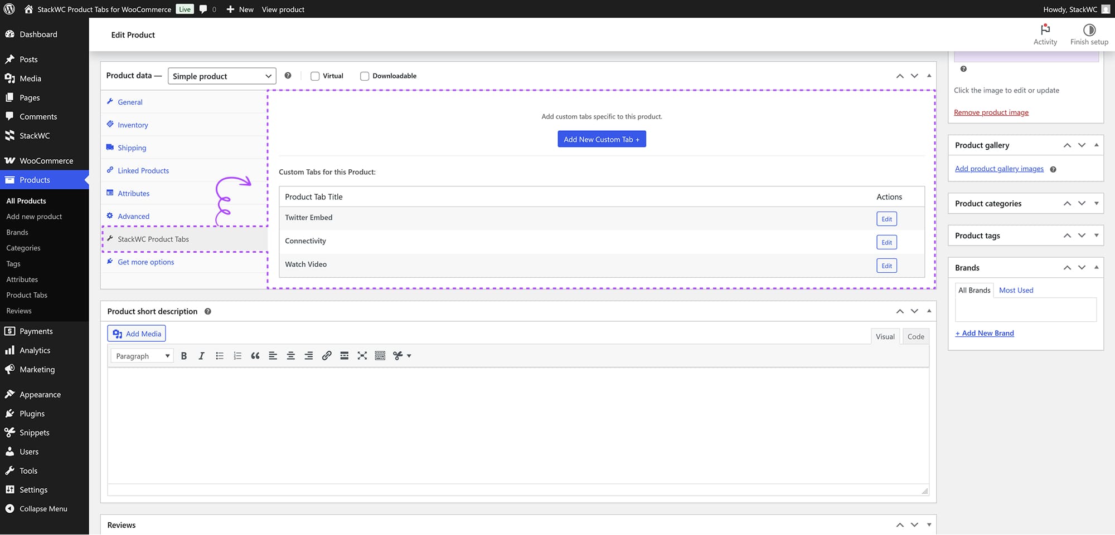Expand the Product tags panel

[x=1096, y=236]
